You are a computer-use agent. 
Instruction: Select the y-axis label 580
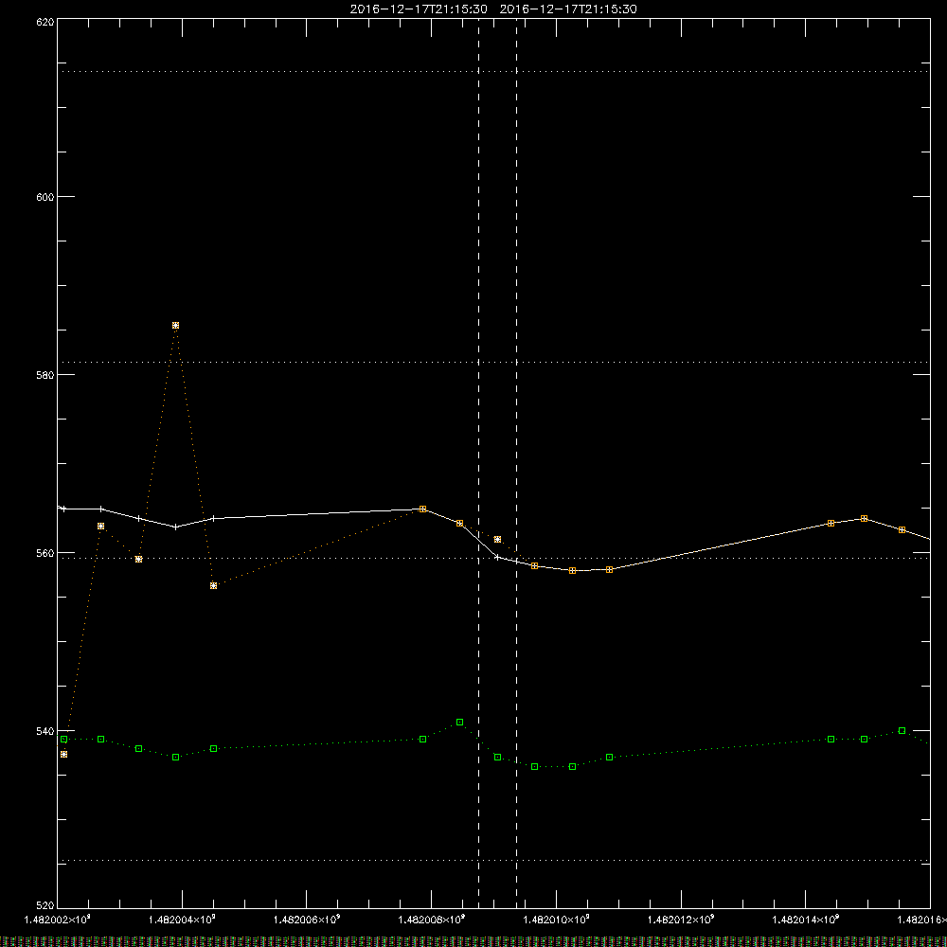45,374
